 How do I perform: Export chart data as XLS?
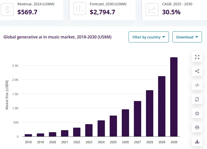[x=197, y=99]
